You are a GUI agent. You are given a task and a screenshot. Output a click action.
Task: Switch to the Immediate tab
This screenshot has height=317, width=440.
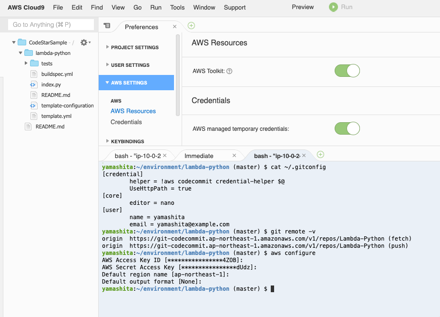pyautogui.click(x=199, y=156)
